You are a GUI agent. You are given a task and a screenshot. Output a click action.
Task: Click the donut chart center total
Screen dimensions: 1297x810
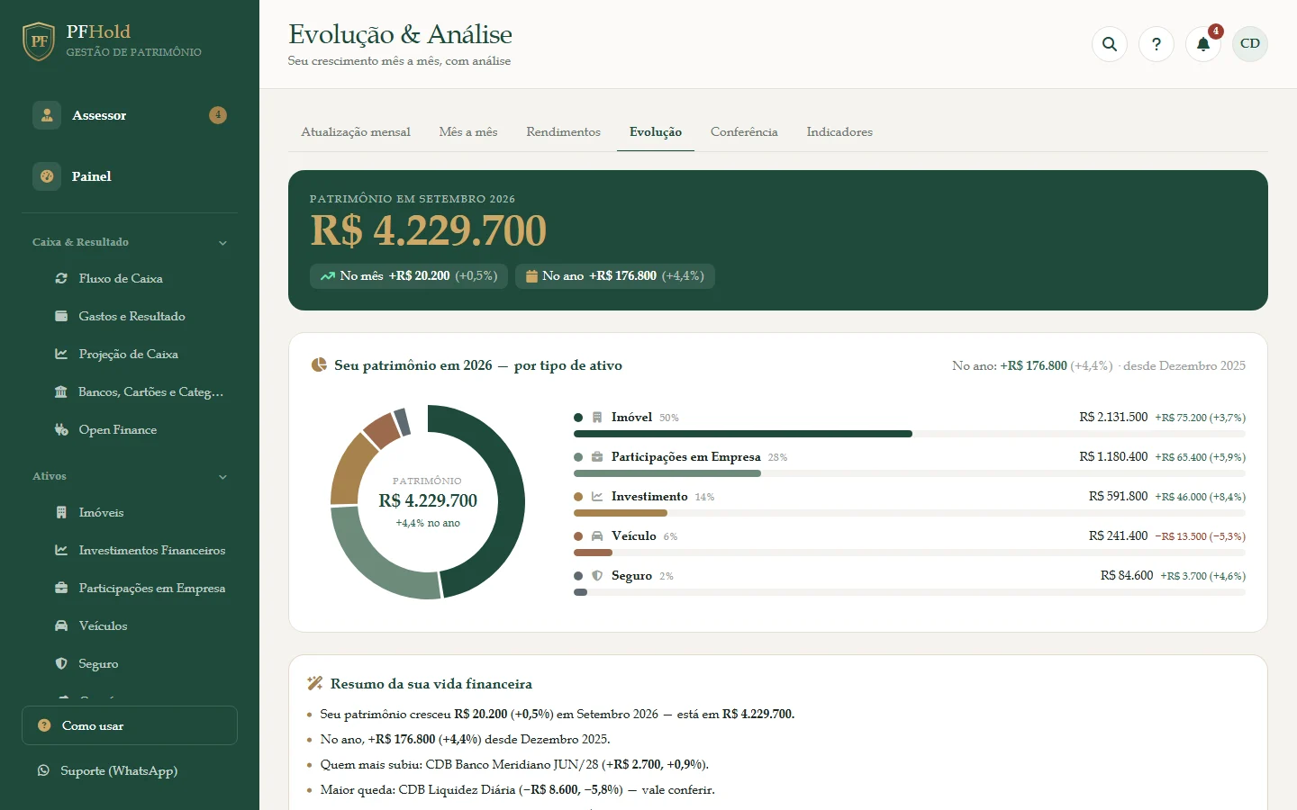coord(428,500)
